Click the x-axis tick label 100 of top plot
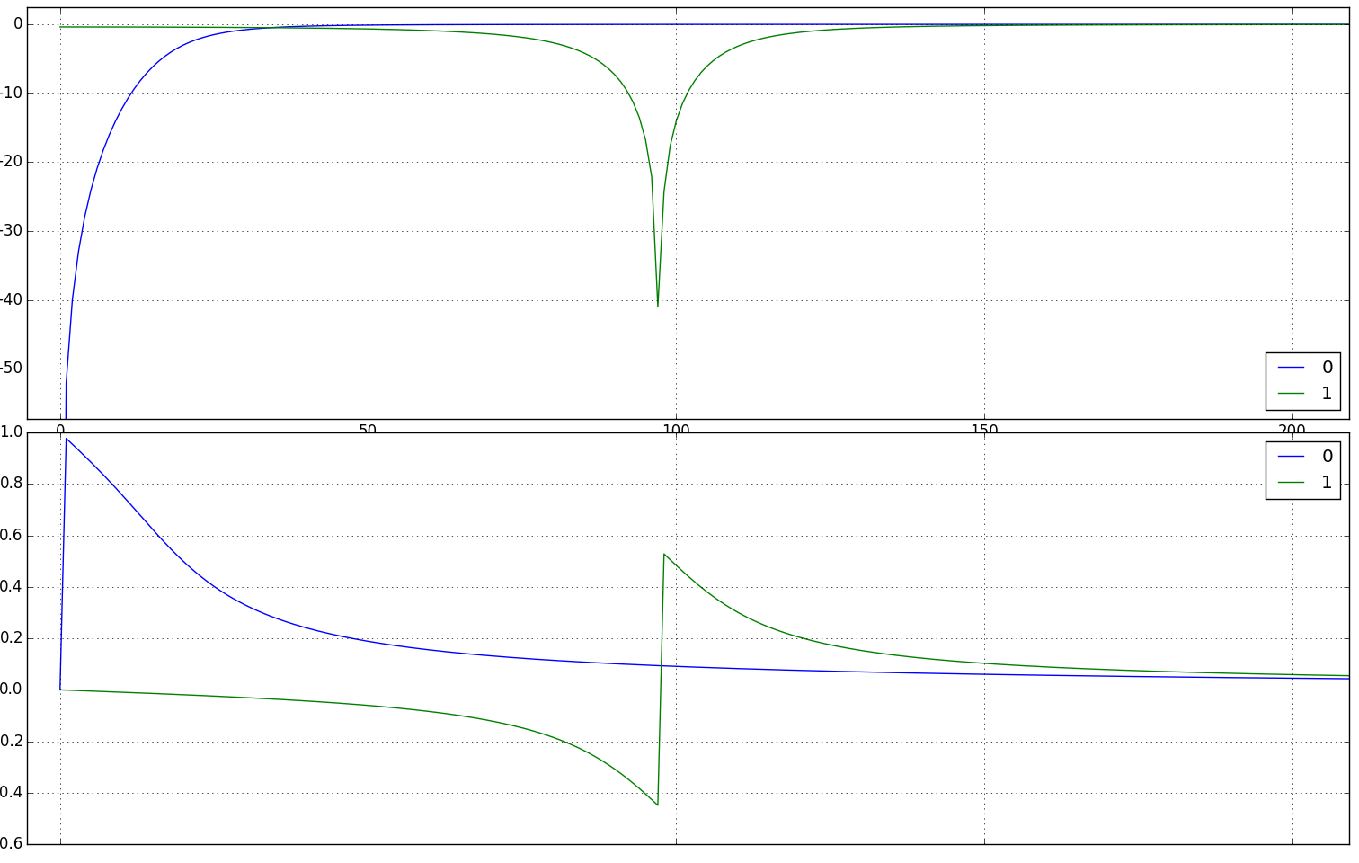Image resolution: width=1359 pixels, height=863 pixels. (676, 429)
